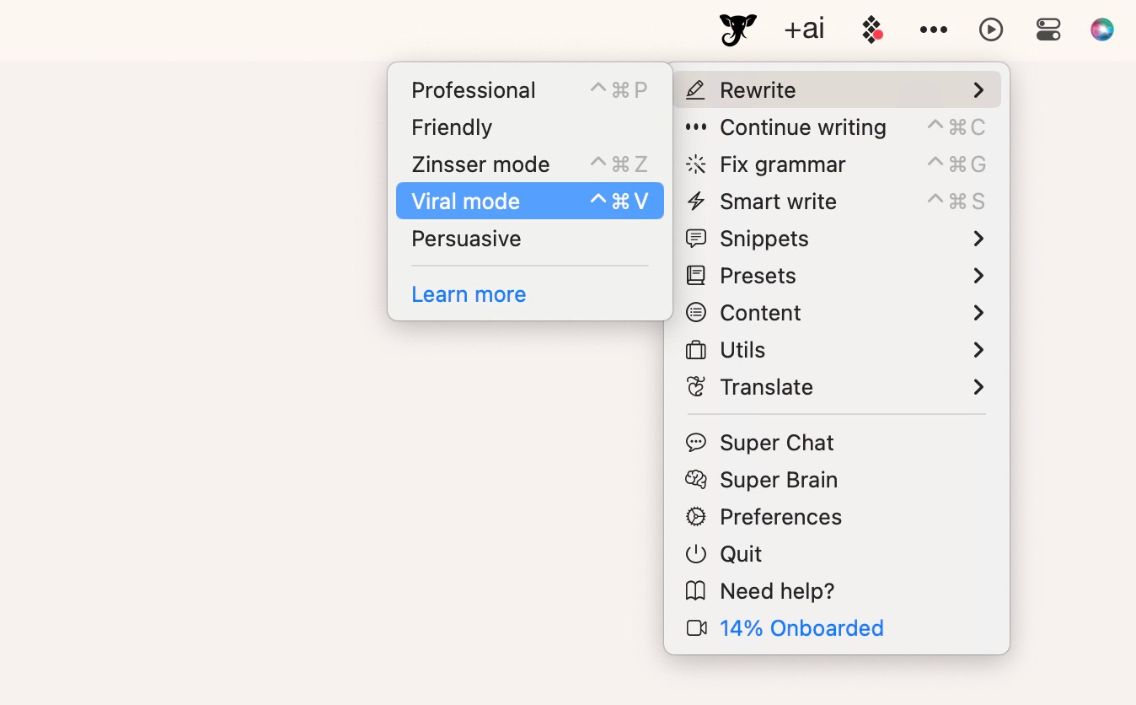Click the elephant app icon in menu bar
This screenshot has width=1136, height=705.
737,30
